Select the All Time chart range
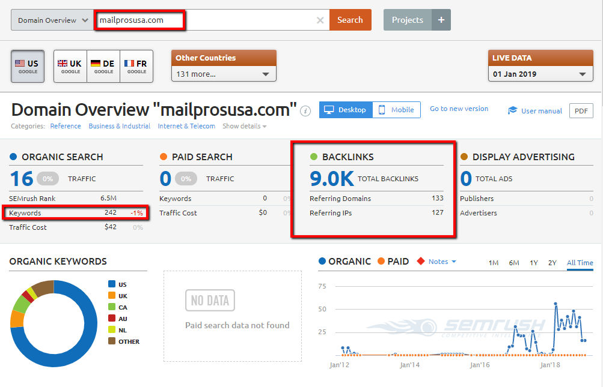This screenshot has height=387, width=603. pyautogui.click(x=580, y=263)
